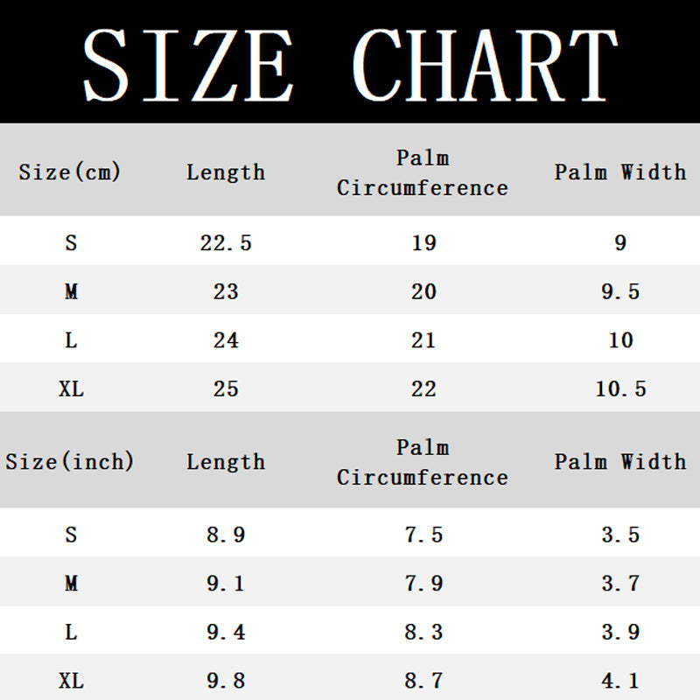Click Palm Circumference header in the inch table
The width and height of the screenshot is (700, 700).
(x=423, y=462)
